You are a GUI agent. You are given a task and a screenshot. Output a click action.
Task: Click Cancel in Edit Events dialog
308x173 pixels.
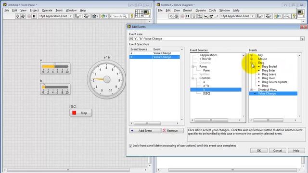(278, 150)
